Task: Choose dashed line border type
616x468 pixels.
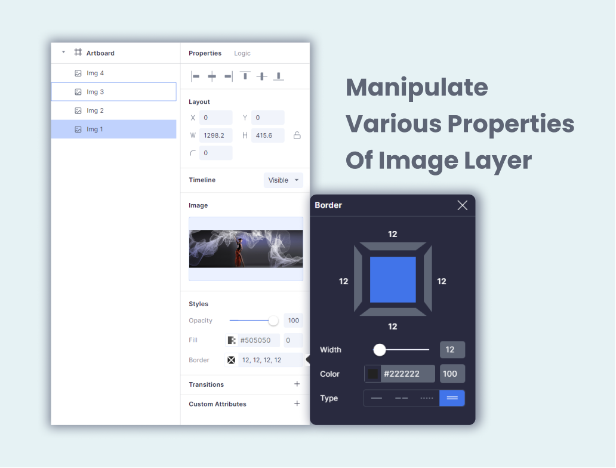Action: (x=401, y=398)
